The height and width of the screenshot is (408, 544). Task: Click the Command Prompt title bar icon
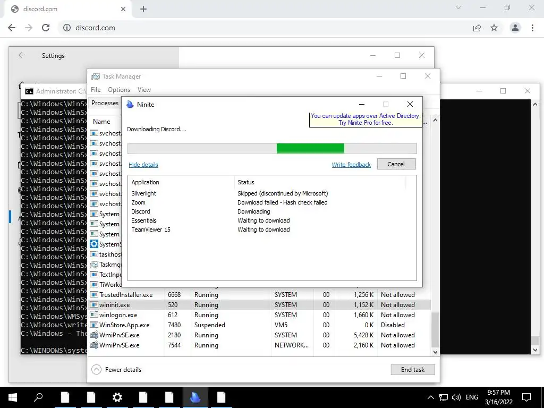pos(29,91)
